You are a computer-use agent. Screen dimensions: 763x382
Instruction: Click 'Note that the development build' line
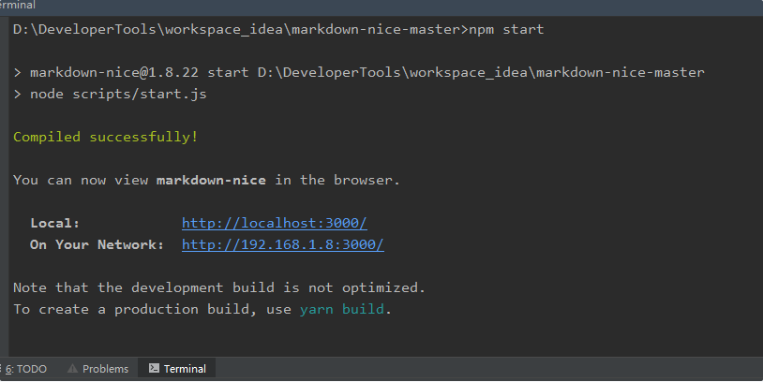219,287
